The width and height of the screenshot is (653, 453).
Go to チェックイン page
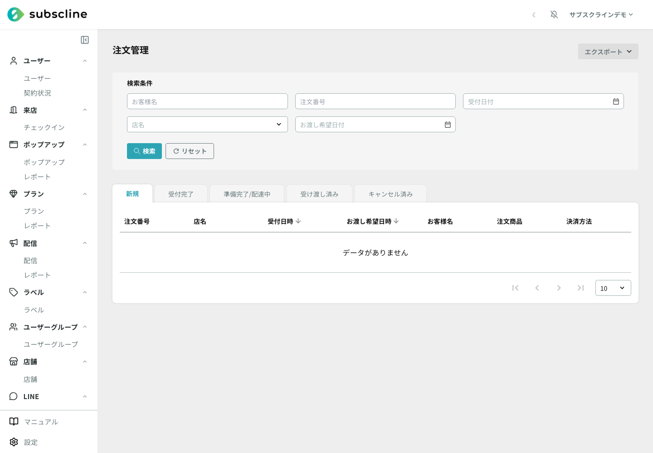[44, 127]
